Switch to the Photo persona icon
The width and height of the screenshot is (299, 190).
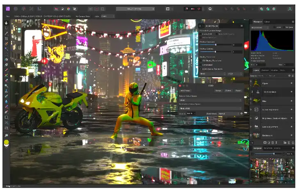click(8, 9)
